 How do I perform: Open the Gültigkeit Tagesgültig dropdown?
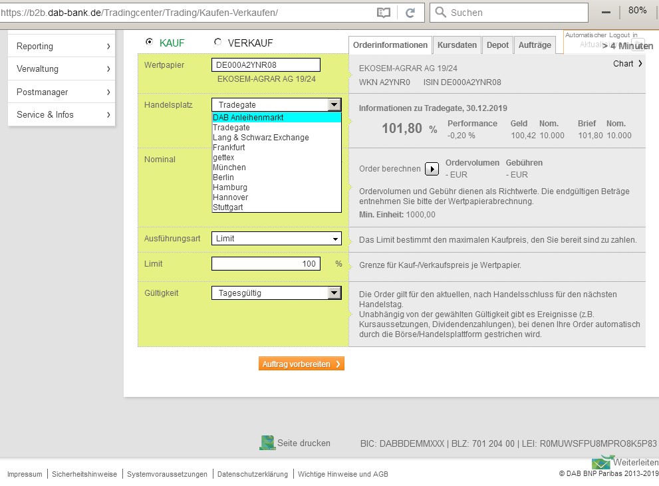point(276,293)
